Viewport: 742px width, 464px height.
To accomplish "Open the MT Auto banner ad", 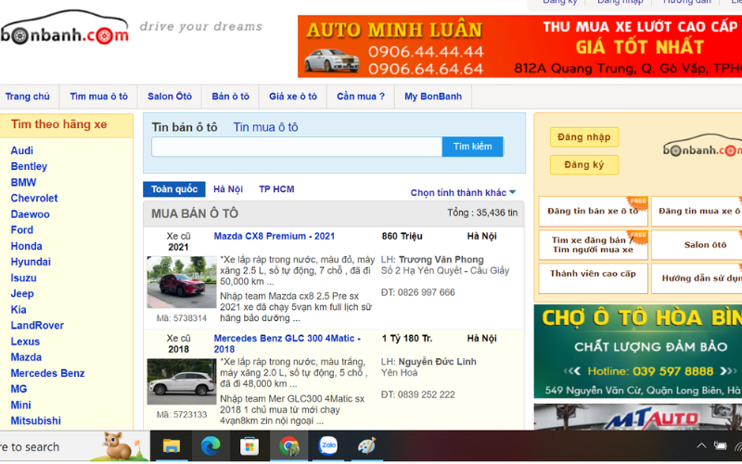I will click(x=638, y=417).
